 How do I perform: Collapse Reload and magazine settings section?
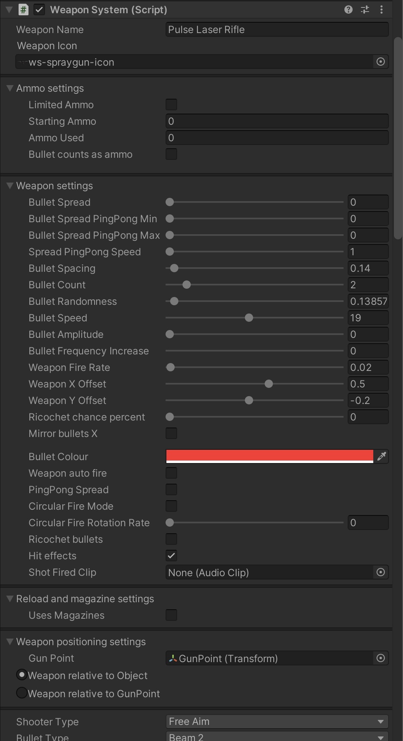pos(10,599)
